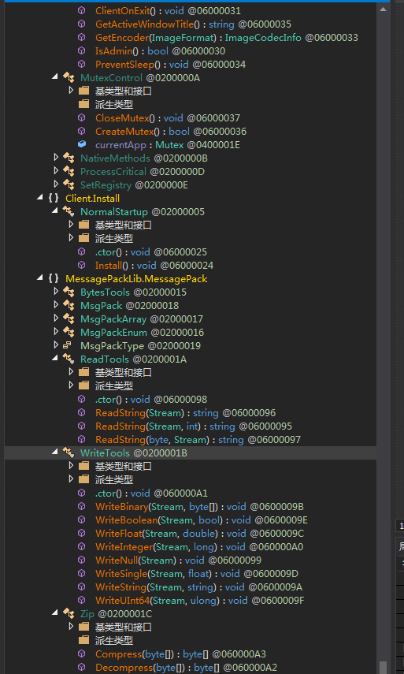
Task: Click the vertical scrollbar thumb
Action: click(383, 668)
